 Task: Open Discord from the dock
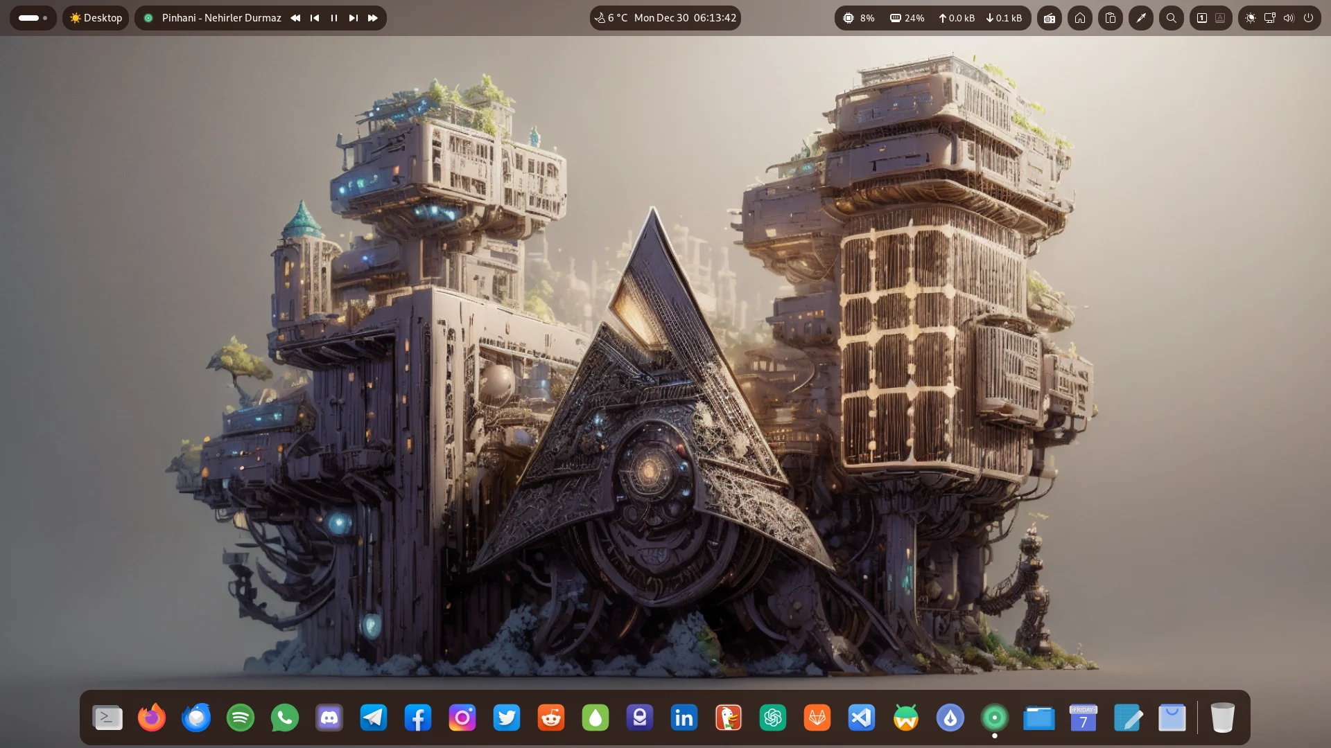(329, 718)
